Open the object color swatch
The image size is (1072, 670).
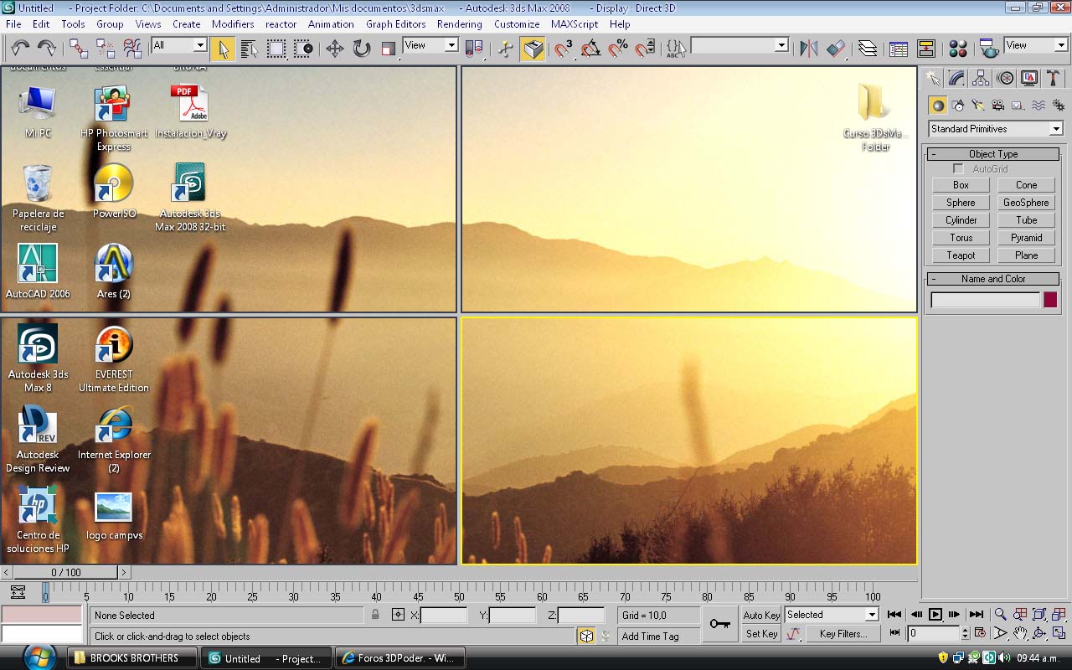[x=1050, y=300]
